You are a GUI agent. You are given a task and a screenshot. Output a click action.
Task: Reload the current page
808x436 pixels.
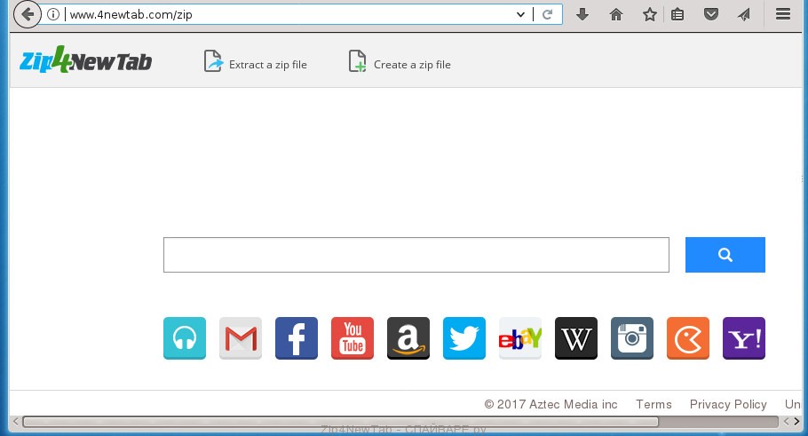[x=547, y=14]
